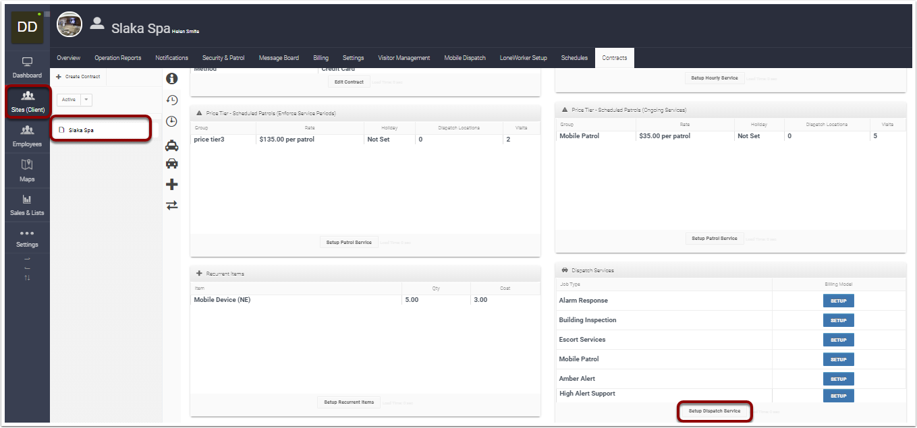Open the contract history clock icon
The image size is (917, 428).
pyautogui.click(x=172, y=99)
